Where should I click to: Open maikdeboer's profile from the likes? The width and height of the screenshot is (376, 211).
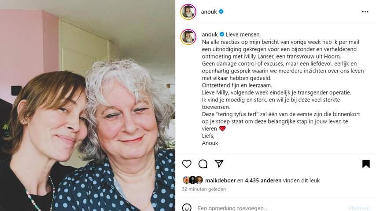point(221,180)
